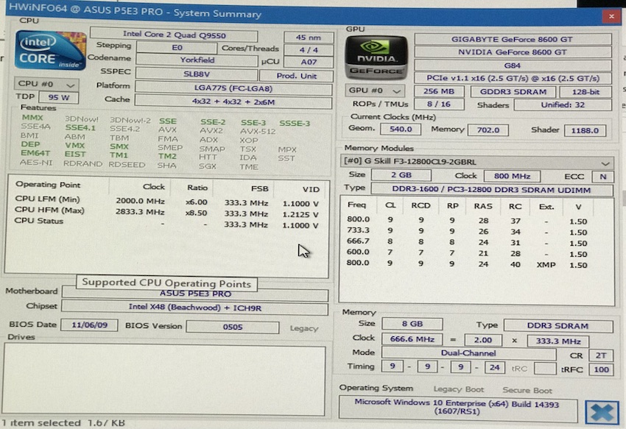
Task: Click the PCIe v1.1 x16 bus field
Action: [x=513, y=78]
